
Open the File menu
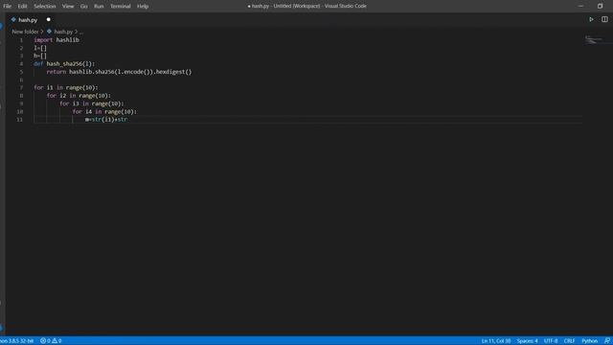7,6
